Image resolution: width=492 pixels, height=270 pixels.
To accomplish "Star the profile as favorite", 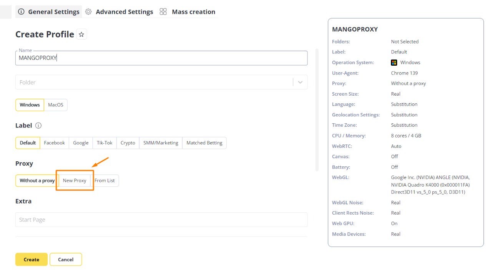I will click(x=81, y=35).
